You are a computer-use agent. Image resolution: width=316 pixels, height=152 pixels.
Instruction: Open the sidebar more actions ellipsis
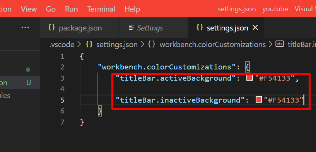[x=25, y=27]
